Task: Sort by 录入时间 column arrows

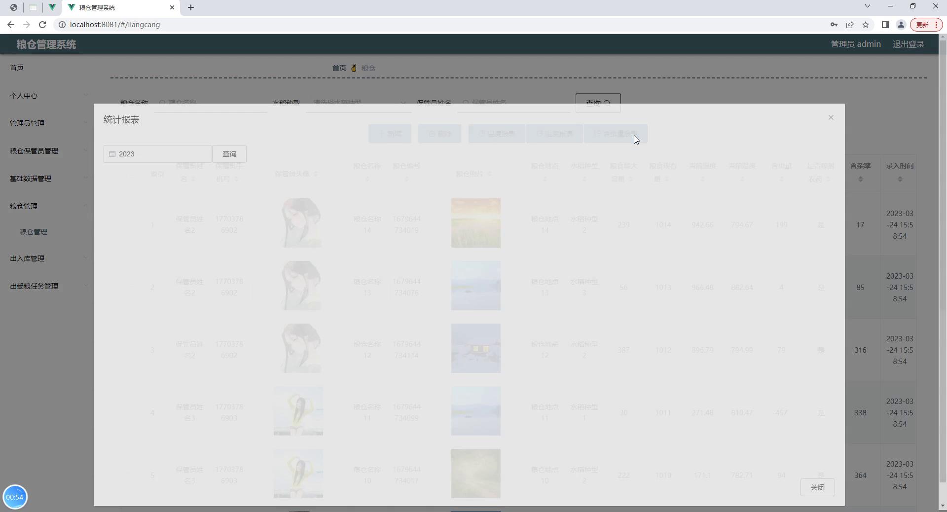Action: point(900,179)
